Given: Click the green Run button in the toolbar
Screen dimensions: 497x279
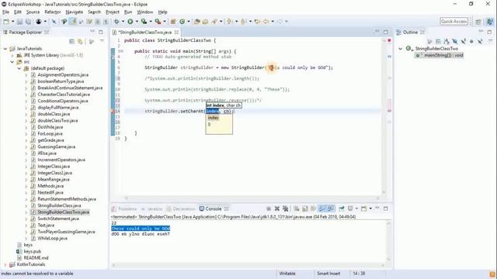Looking at the screenshot, I should click(130, 22).
